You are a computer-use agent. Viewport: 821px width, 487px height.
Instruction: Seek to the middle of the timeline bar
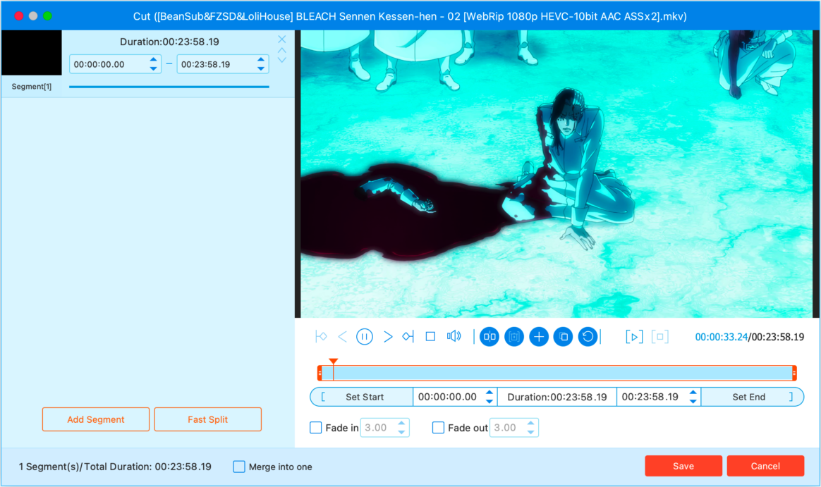point(557,373)
